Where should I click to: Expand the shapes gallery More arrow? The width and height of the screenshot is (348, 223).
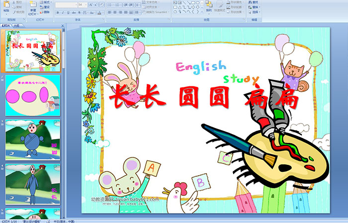click(202, 11)
